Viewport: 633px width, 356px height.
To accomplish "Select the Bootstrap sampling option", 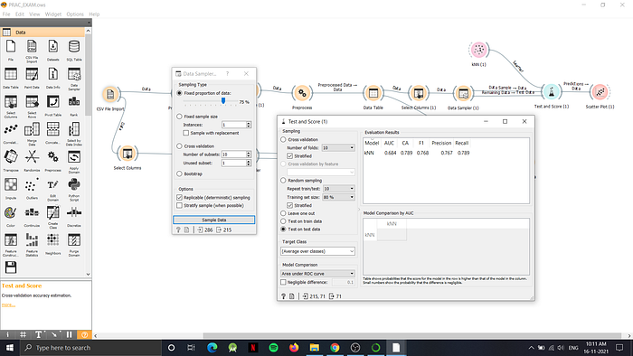I will pyautogui.click(x=180, y=173).
